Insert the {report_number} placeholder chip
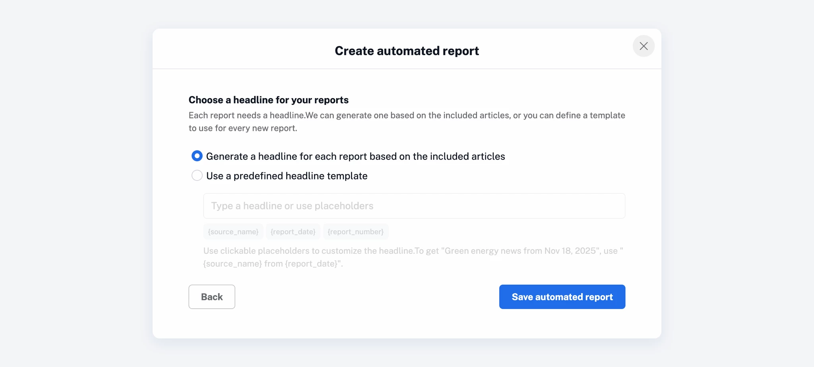The height and width of the screenshot is (367, 814). (355, 232)
